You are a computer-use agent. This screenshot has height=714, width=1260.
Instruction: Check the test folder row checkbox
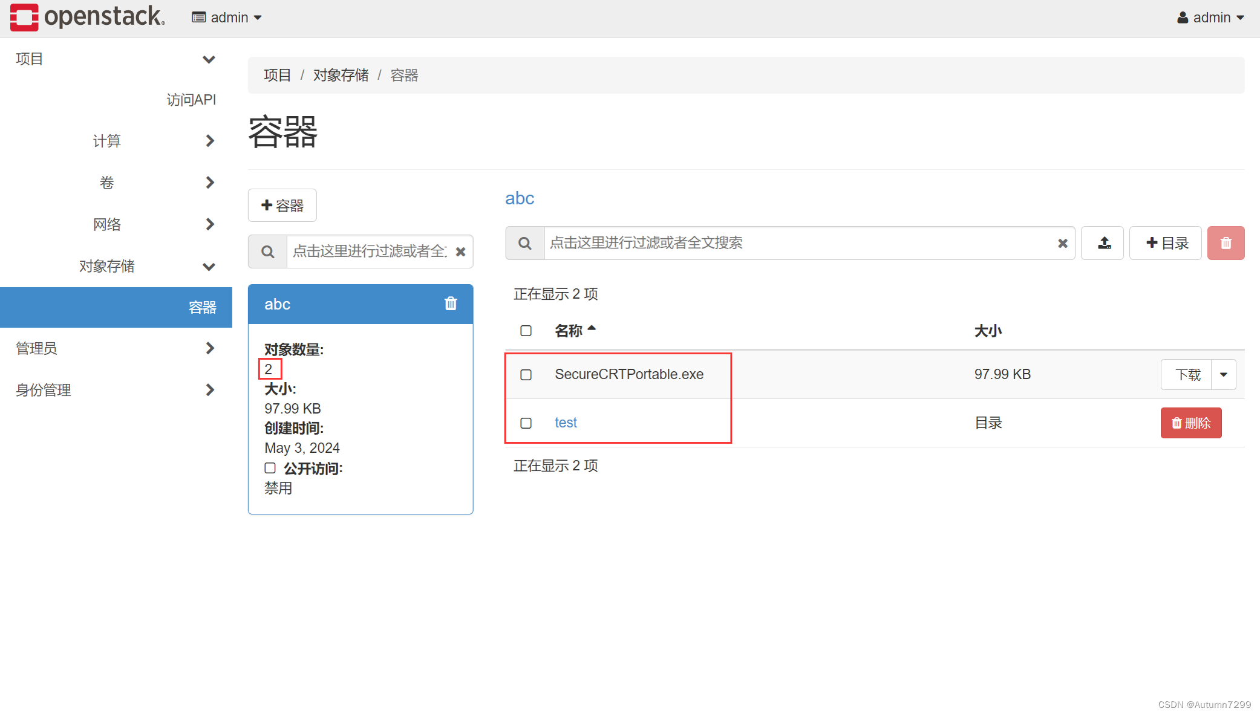pos(526,423)
